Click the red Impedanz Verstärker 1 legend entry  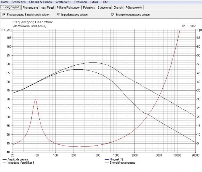tap(19, 163)
